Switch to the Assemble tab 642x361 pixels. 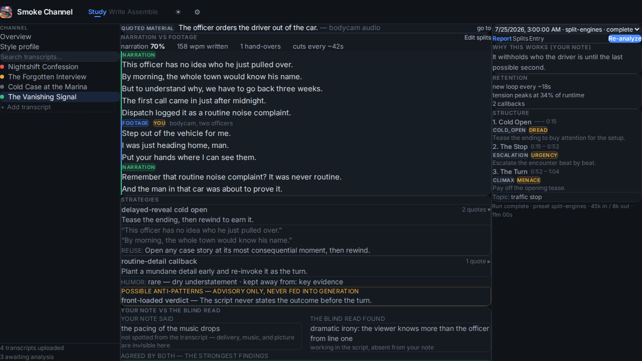click(x=142, y=12)
